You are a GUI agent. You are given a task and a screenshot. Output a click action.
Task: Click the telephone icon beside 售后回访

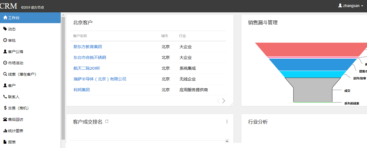5,119
